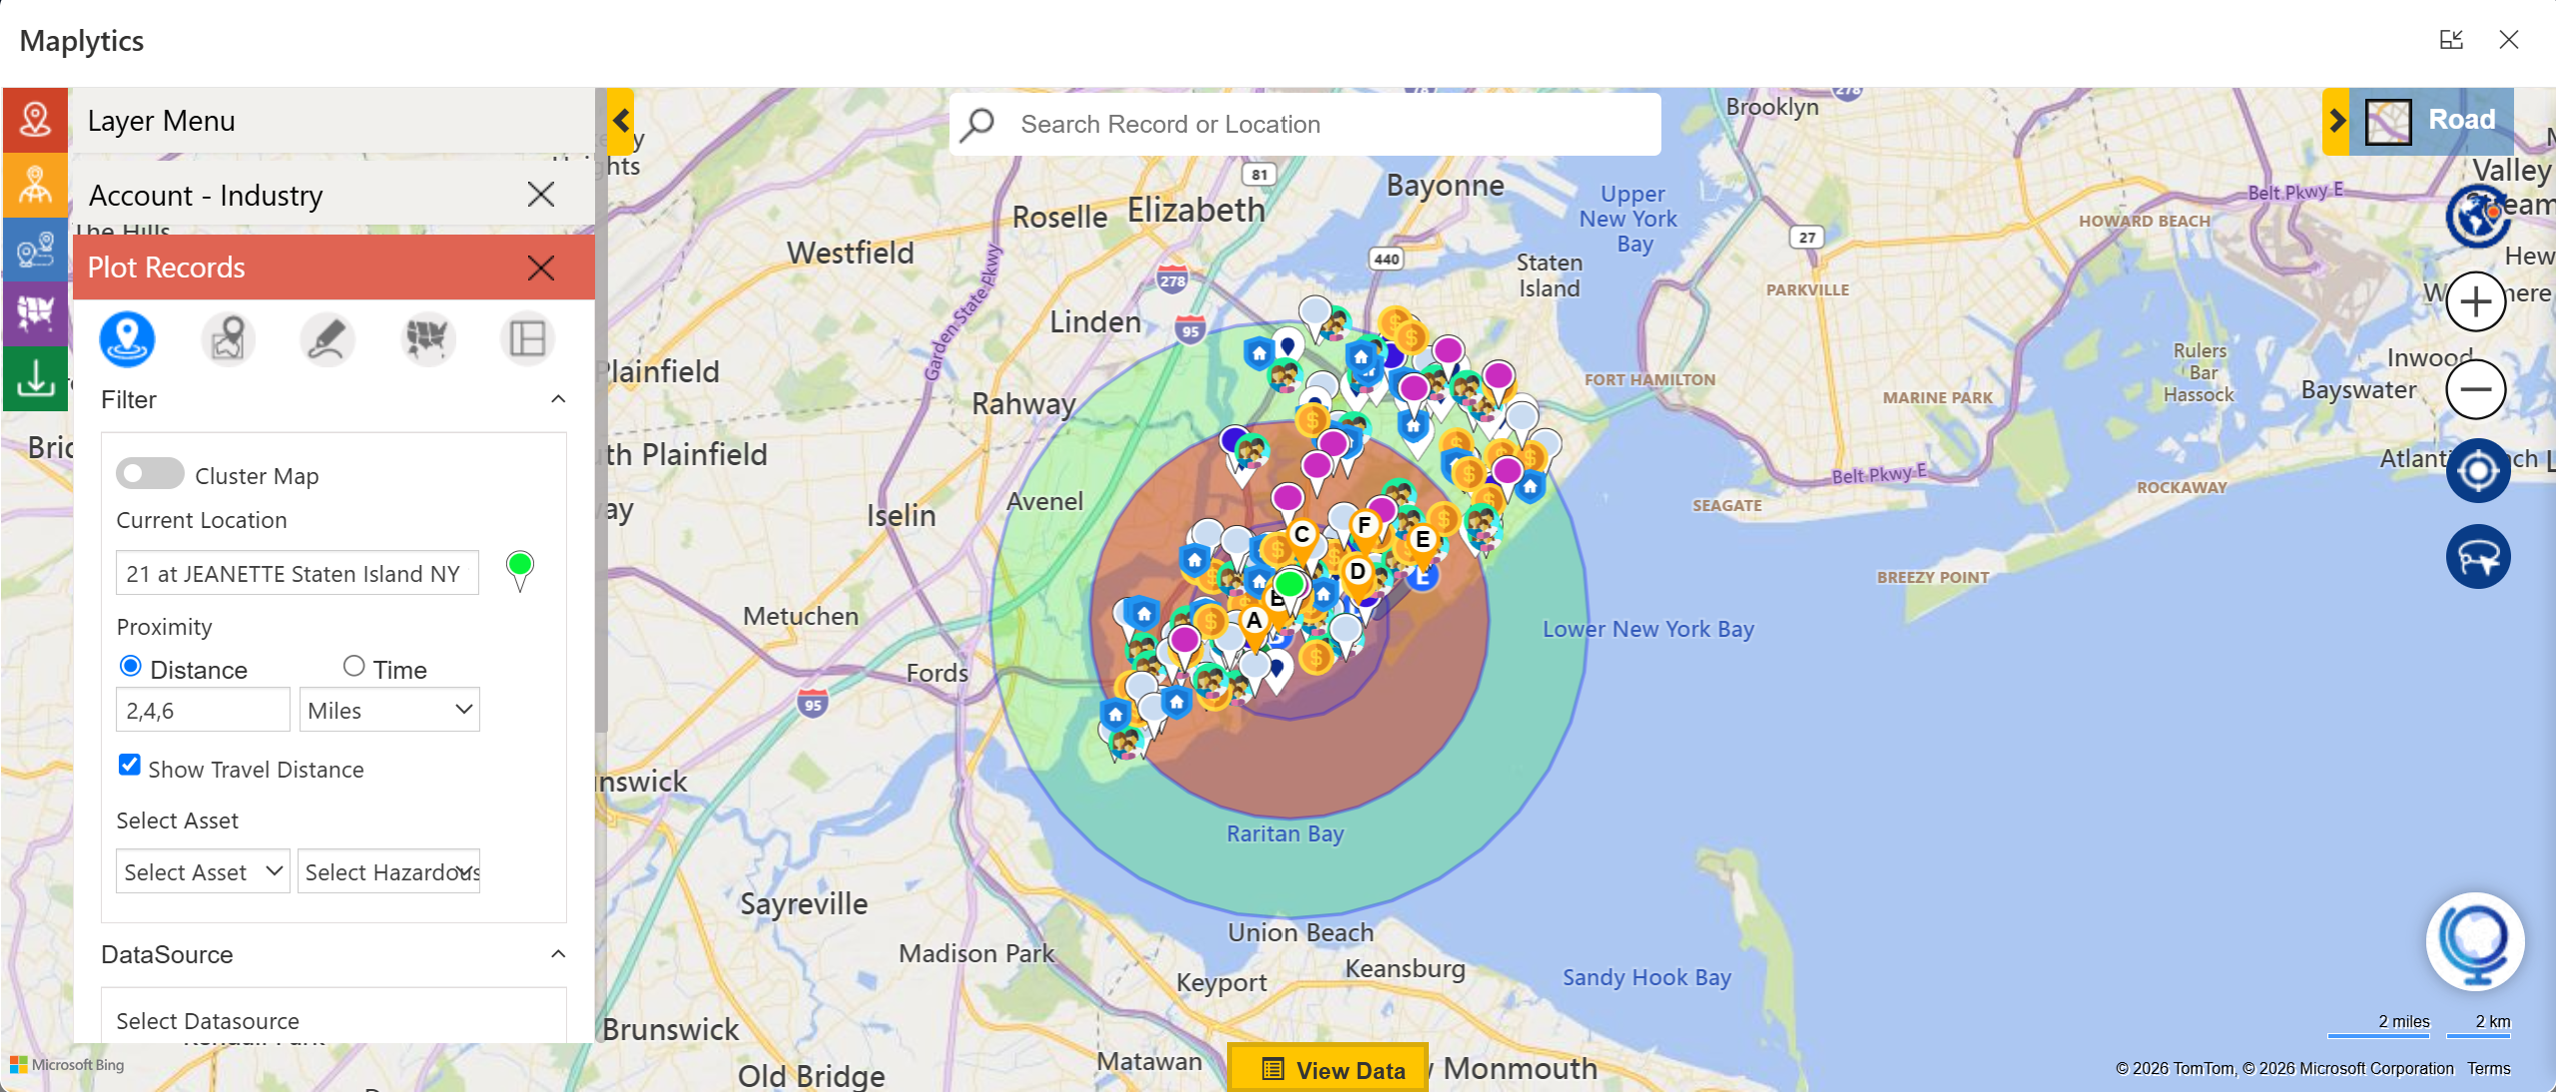Open the purple US map sidebar icon
Image resolution: width=2556 pixels, height=1092 pixels.
click(35, 313)
